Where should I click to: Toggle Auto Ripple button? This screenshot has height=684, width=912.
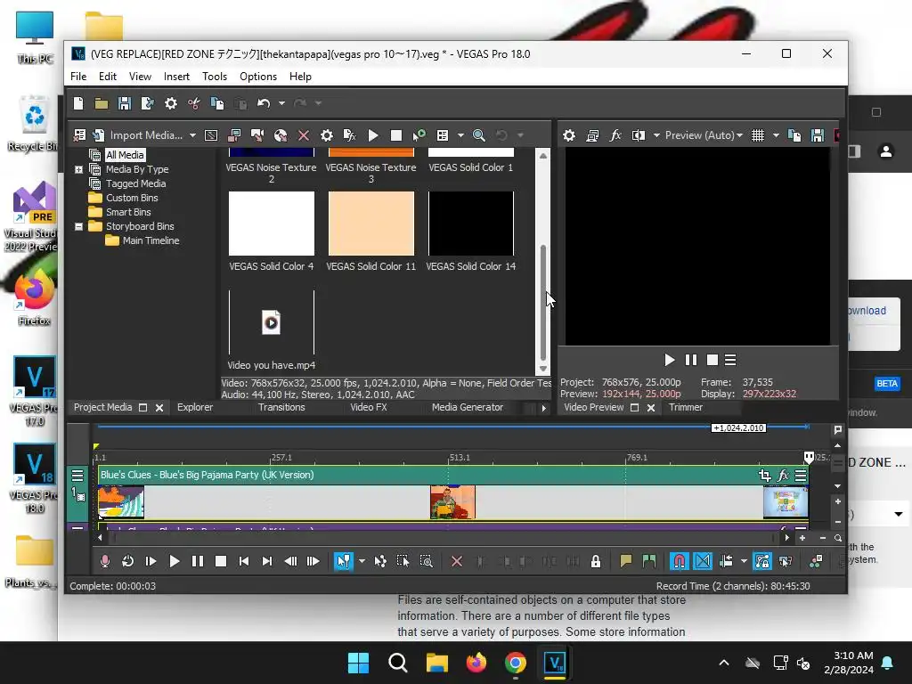726,561
